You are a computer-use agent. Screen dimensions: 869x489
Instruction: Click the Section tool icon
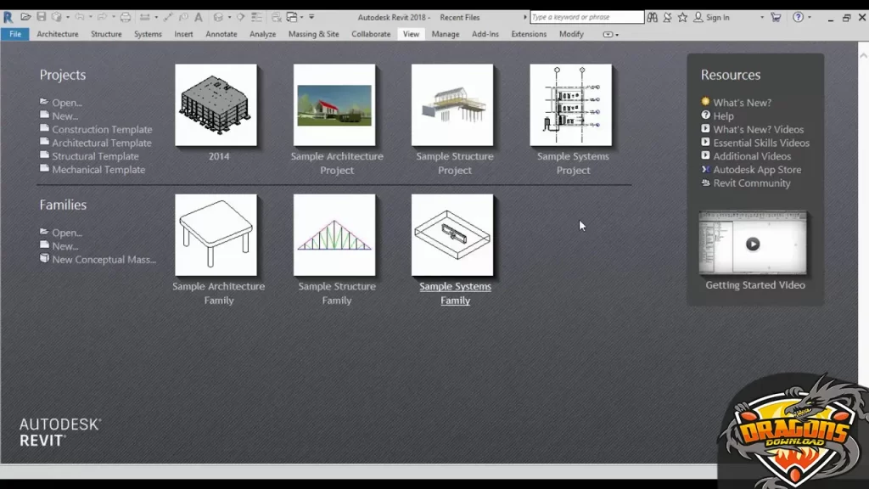(240, 16)
